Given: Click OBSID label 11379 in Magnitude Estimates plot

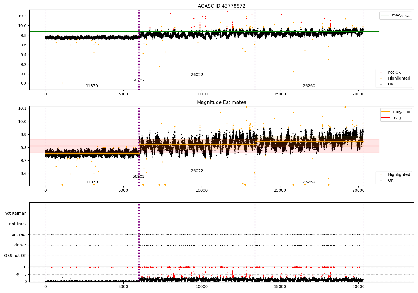Looking at the screenshot, I should coord(92,182).
